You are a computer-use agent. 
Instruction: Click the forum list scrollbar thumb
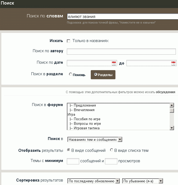click(172, 110)
